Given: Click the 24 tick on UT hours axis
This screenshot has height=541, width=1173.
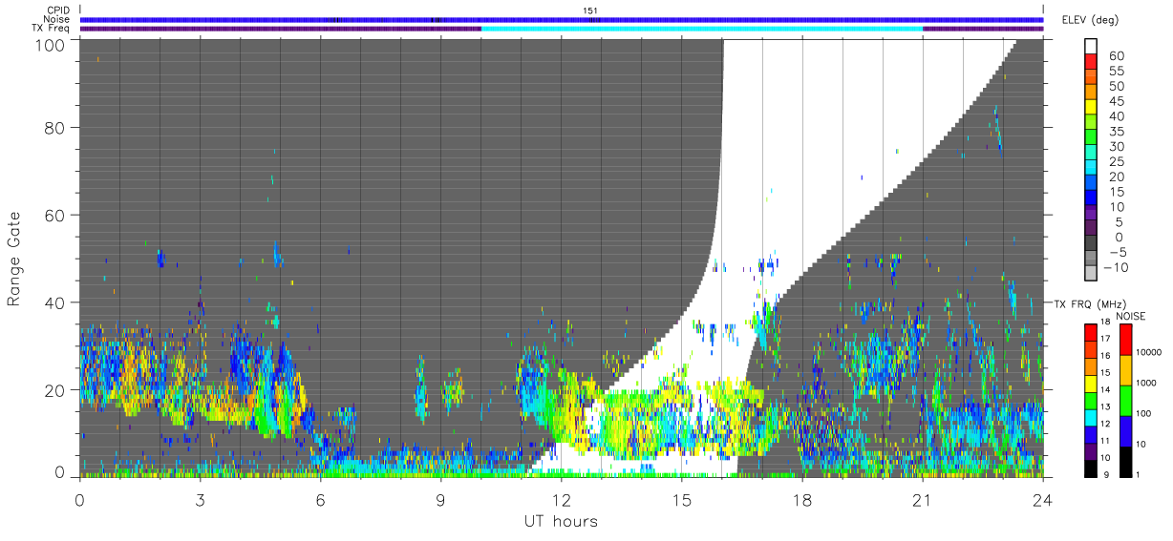Looking at the screenshot, I should click(x=1043, y=498).
